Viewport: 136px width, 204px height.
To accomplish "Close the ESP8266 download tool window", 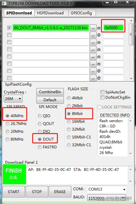I will pyautogui.click(x=127, y=2).
